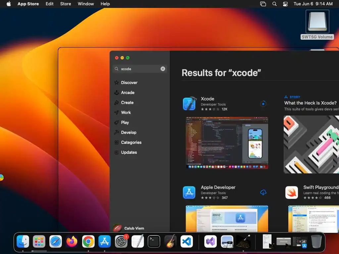
Task: Open Launchpad from the Dock
Action: [39, 241]
